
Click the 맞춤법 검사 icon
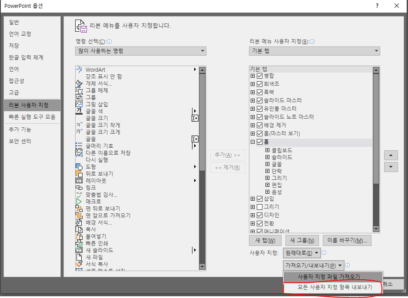tap(79, 195)
